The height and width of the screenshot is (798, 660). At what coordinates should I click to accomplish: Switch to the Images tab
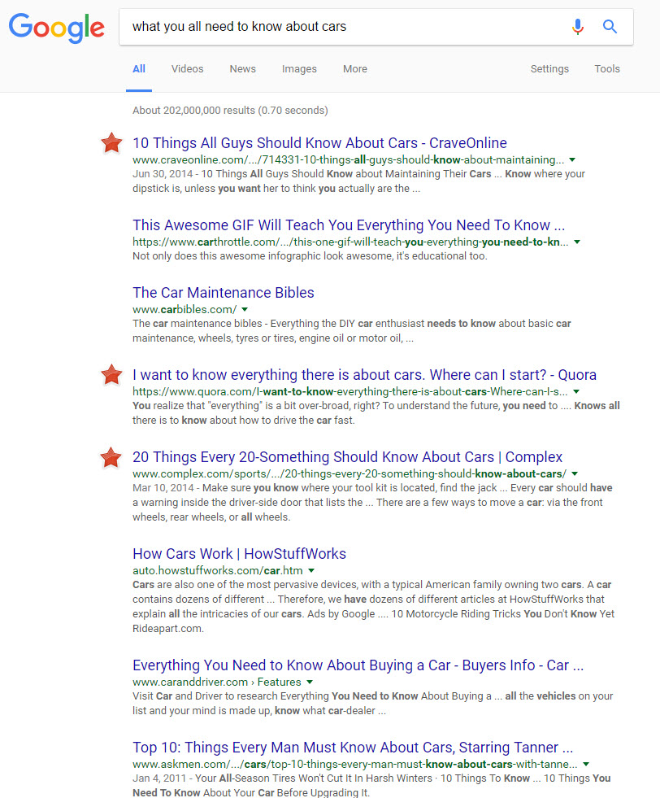pos(299,68)
